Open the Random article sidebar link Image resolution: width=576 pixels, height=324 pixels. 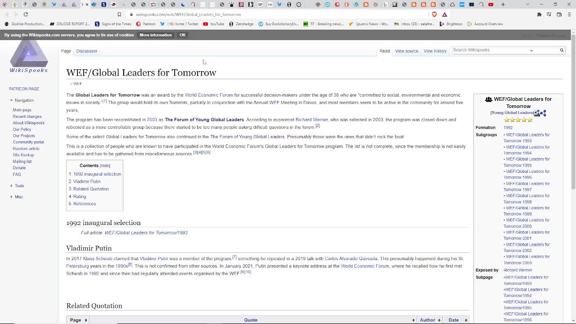(x=26, y=148)
